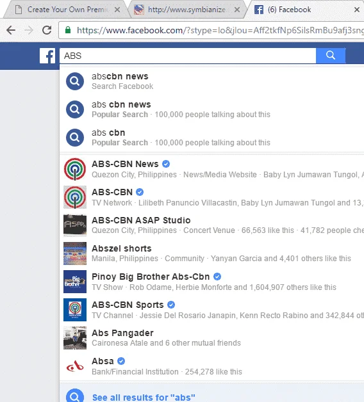The image size is (364, 402).
Task: Reload the page with the refresh icon
Action: 47,30
